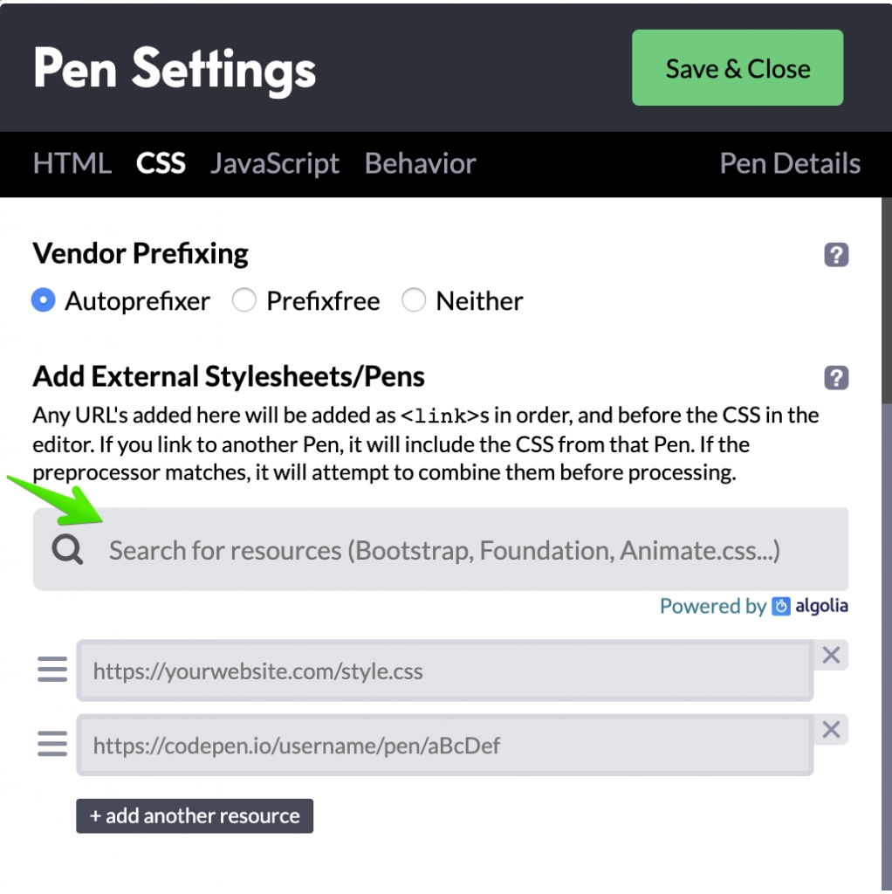This screenshot has width=892, height=894.
Task: Open the Behavior tab
Action: tap(420, 163)
